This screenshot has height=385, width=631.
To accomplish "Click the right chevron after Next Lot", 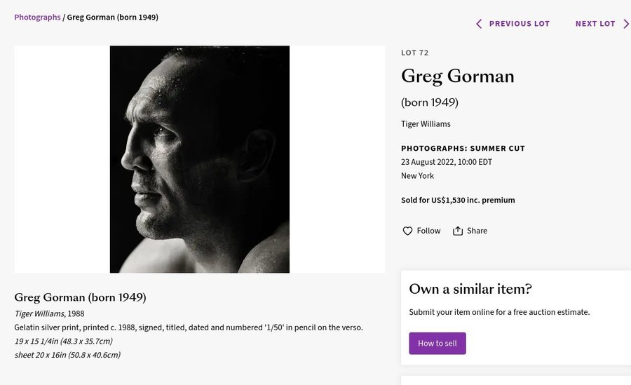I will point(626,24).
